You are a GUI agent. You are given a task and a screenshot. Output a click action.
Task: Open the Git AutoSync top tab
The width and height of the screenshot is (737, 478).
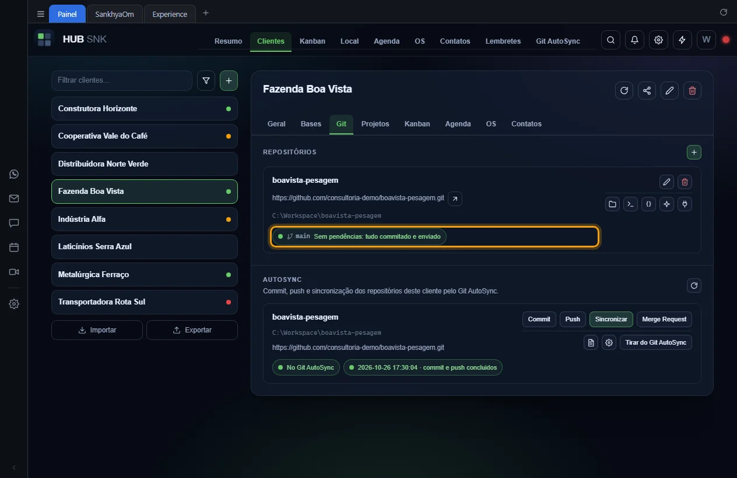[558, 41]
